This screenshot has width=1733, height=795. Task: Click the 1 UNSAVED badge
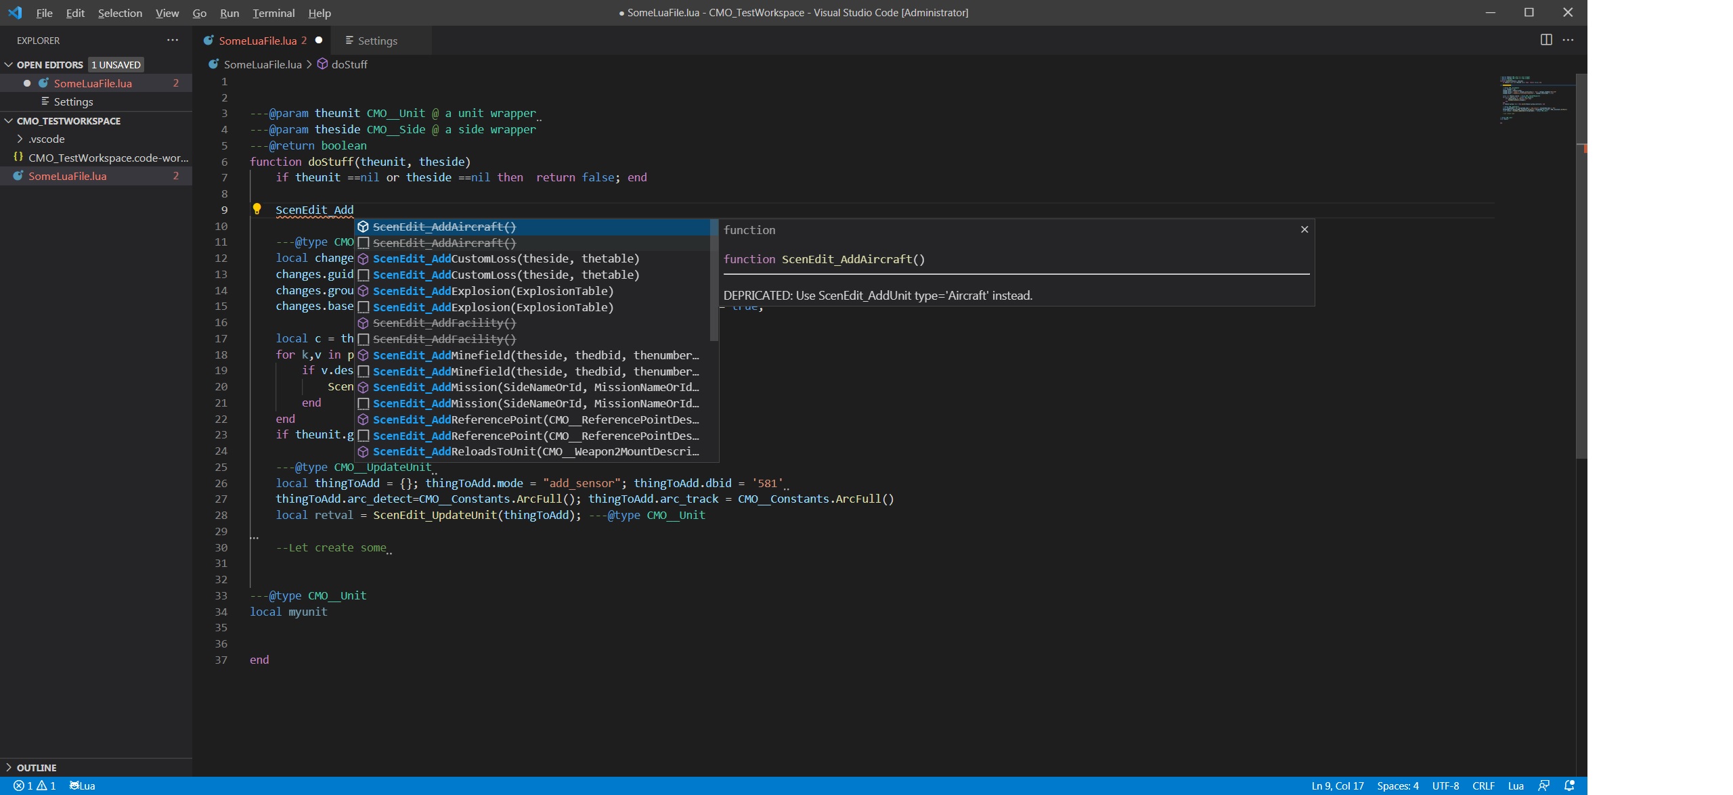116,64
